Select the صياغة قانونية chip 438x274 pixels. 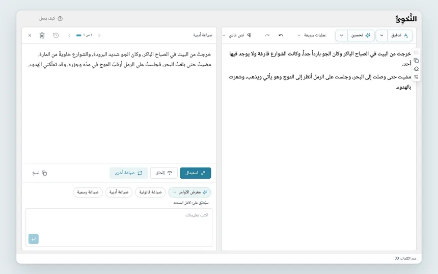(150, 193)
